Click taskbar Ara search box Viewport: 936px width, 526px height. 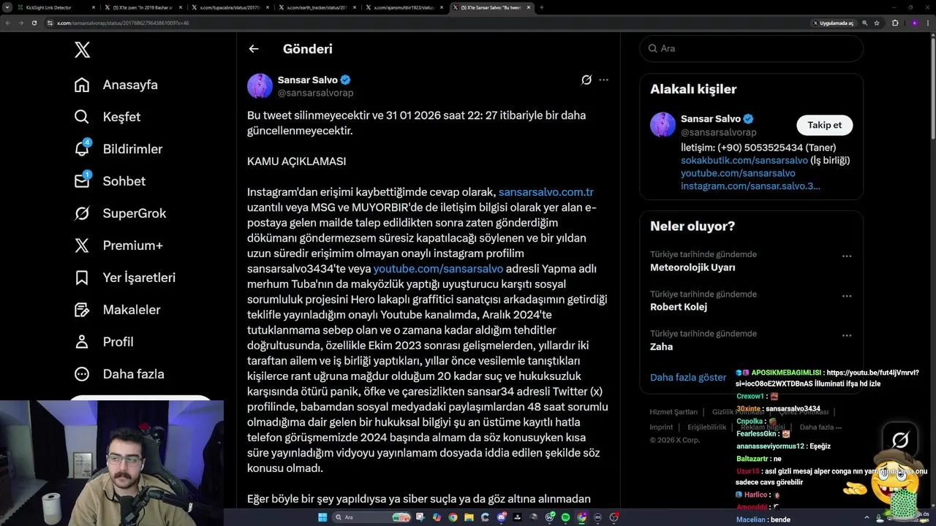[x=371, y=517]
